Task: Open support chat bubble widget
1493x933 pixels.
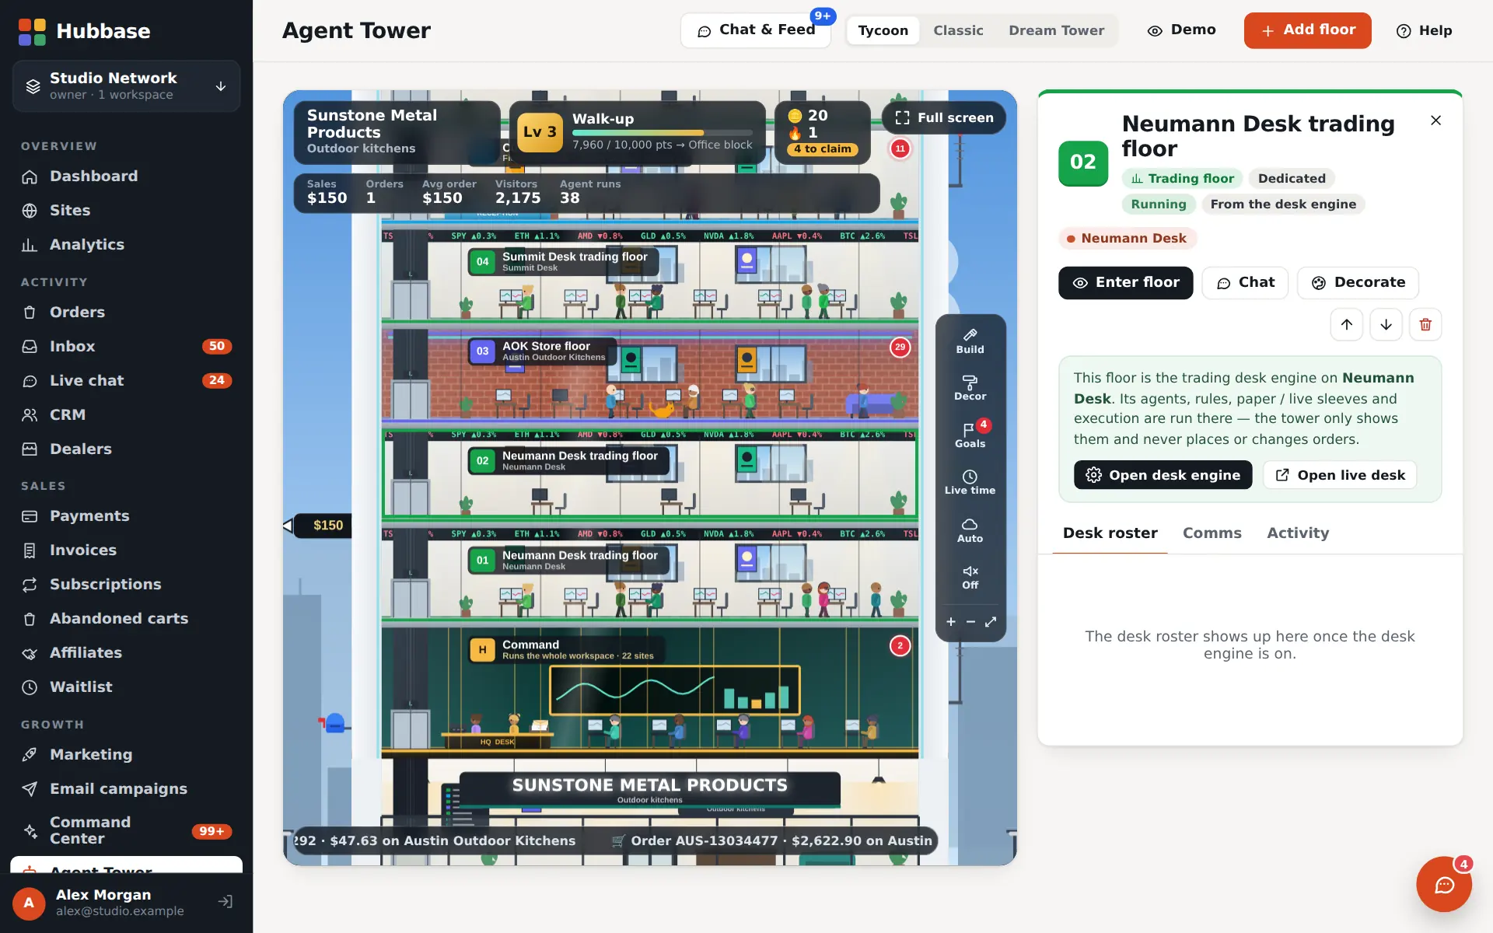Action: [1444, 884]
